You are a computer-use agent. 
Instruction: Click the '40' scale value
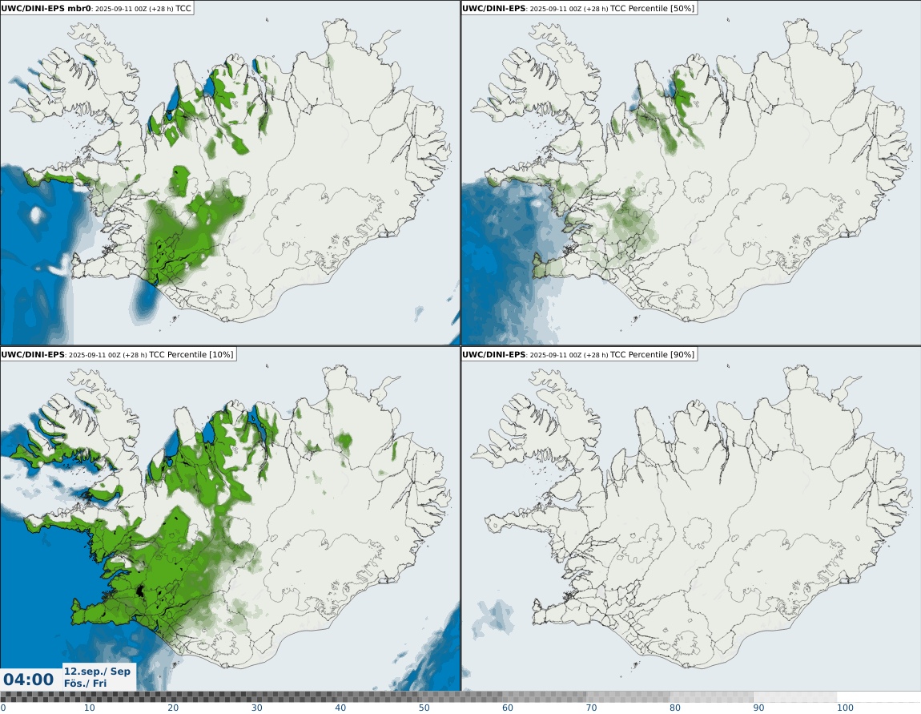pos(340,708)
